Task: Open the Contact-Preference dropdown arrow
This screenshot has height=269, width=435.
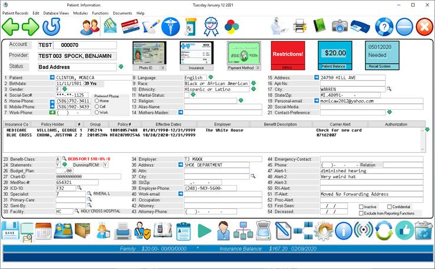Action: [390, 111]
